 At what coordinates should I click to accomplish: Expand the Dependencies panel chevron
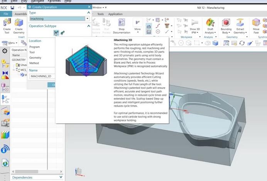(x=61, y=177)
